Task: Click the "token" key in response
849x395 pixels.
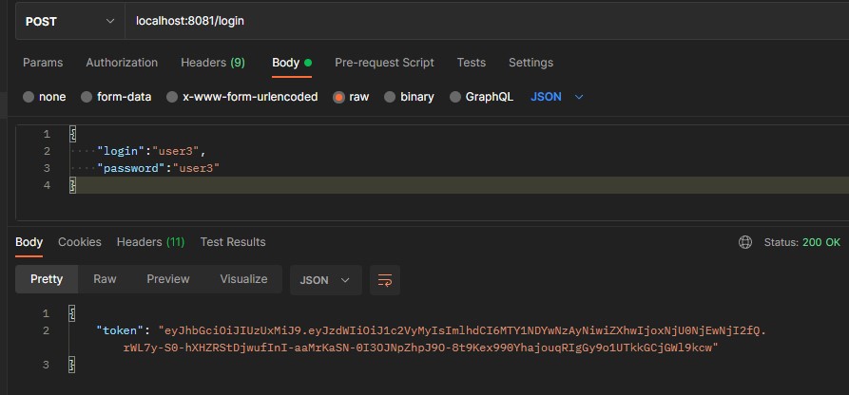Action: point(120,330)
